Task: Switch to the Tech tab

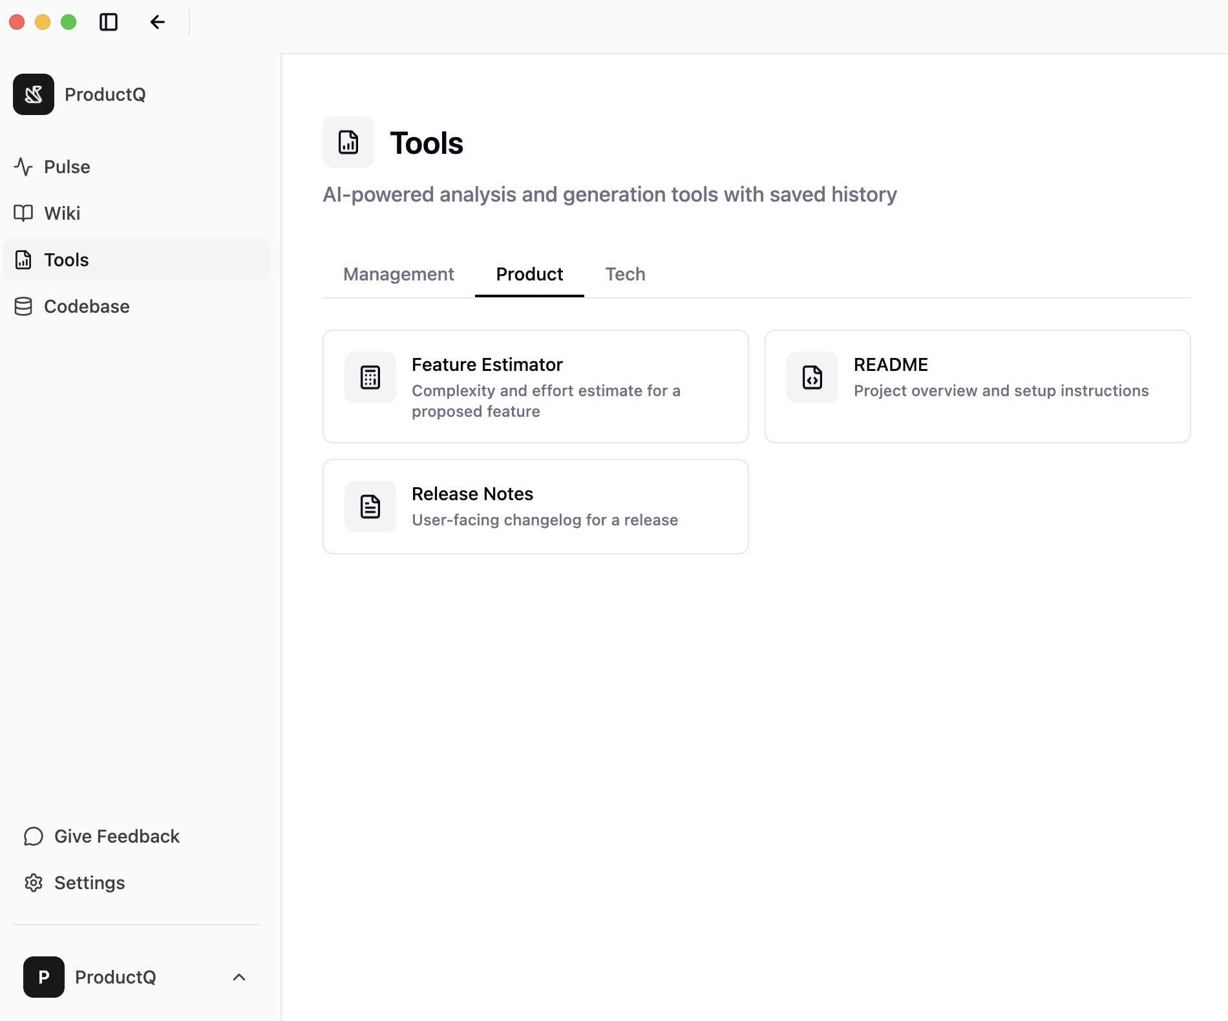Action: click(x=624, y=274)
